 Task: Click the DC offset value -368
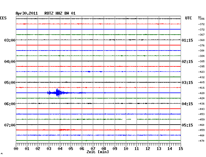tap(201, 40)
